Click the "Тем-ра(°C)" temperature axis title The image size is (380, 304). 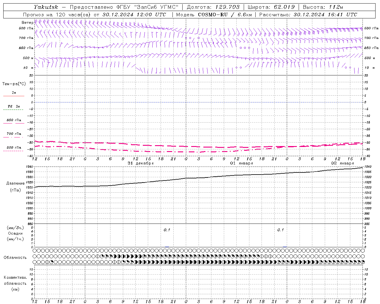(14, 84)
